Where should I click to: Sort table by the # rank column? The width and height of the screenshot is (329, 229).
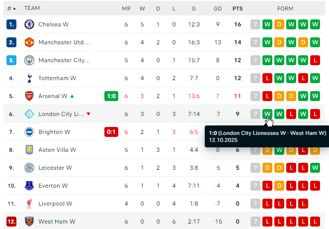click(x=11, y=8)
